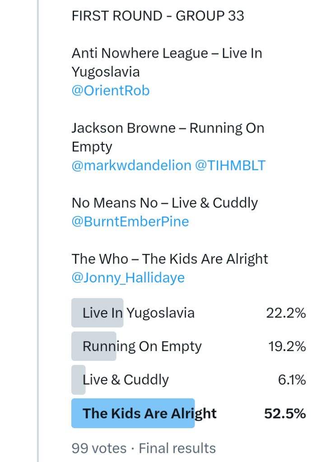Click the Final results label
Viewport: 321px width, 462px height.
(177, 448)
